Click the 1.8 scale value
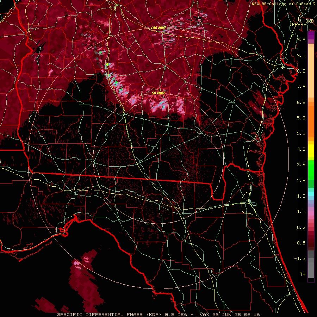 click(x=301, y=196)
